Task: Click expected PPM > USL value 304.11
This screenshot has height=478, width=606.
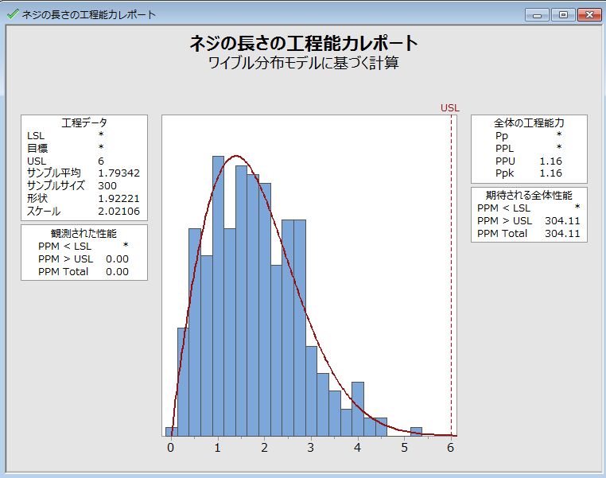Action: pyautogui.click(x=563, y=220)
